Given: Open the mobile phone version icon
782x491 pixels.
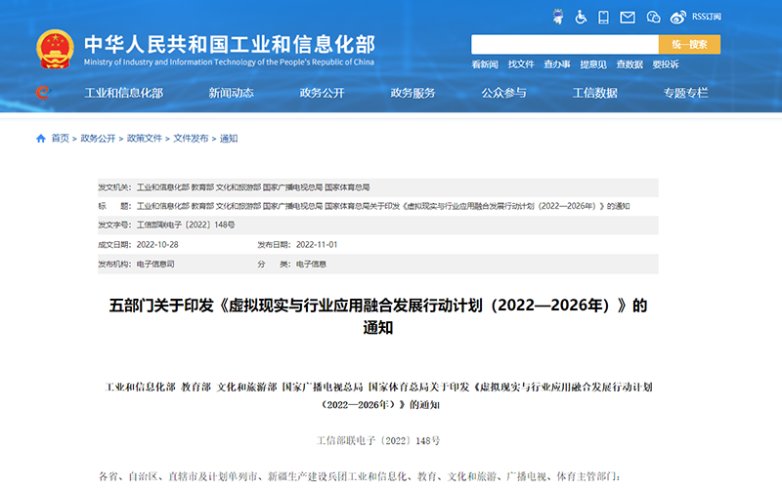Looking at the screenshot, I should (x=604, y=17).
